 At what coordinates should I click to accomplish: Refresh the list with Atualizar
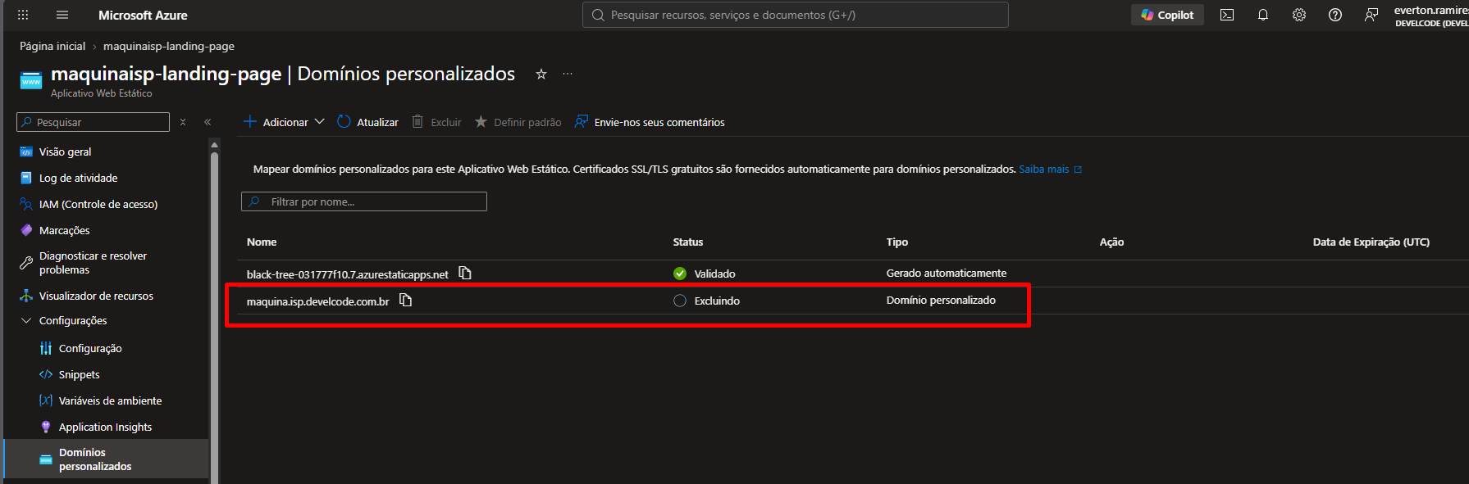coord(367,122)
